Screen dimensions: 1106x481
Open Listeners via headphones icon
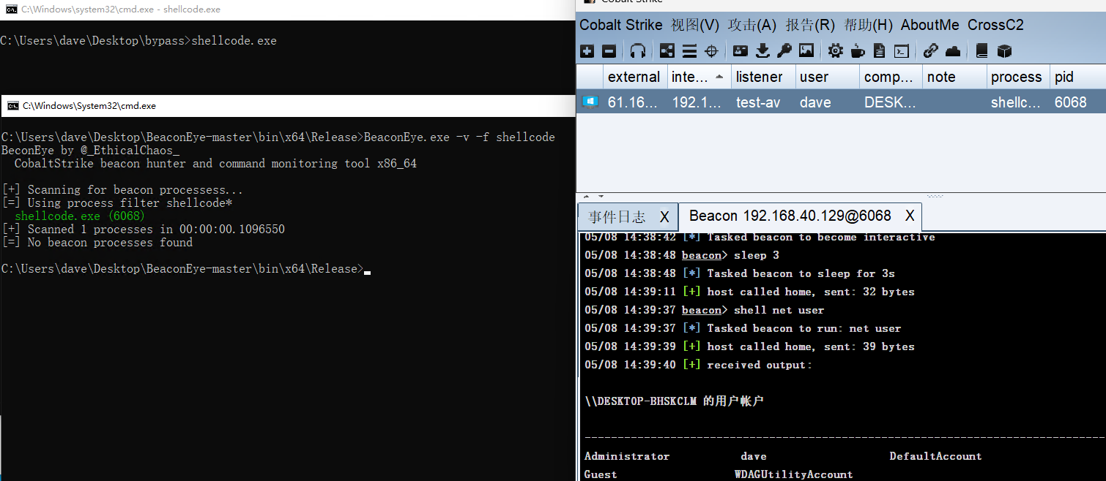point(638,51)
